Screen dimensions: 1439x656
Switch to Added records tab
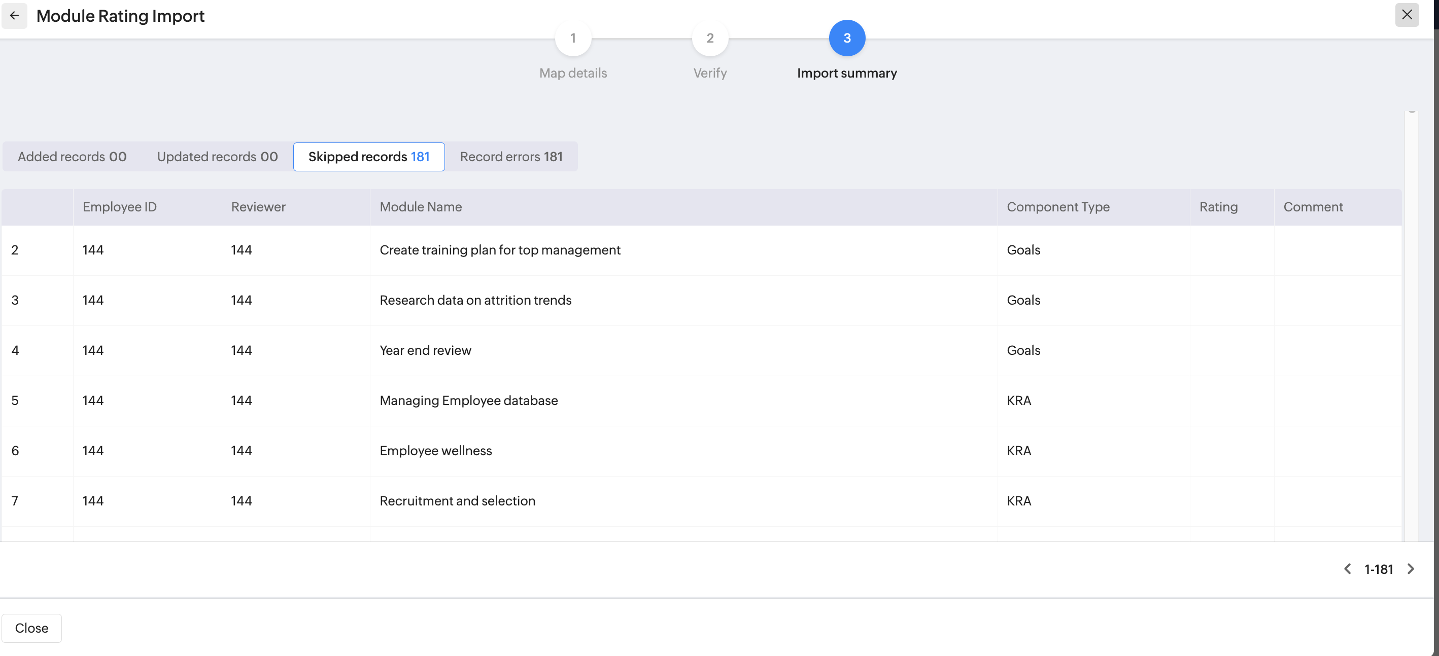72,157
